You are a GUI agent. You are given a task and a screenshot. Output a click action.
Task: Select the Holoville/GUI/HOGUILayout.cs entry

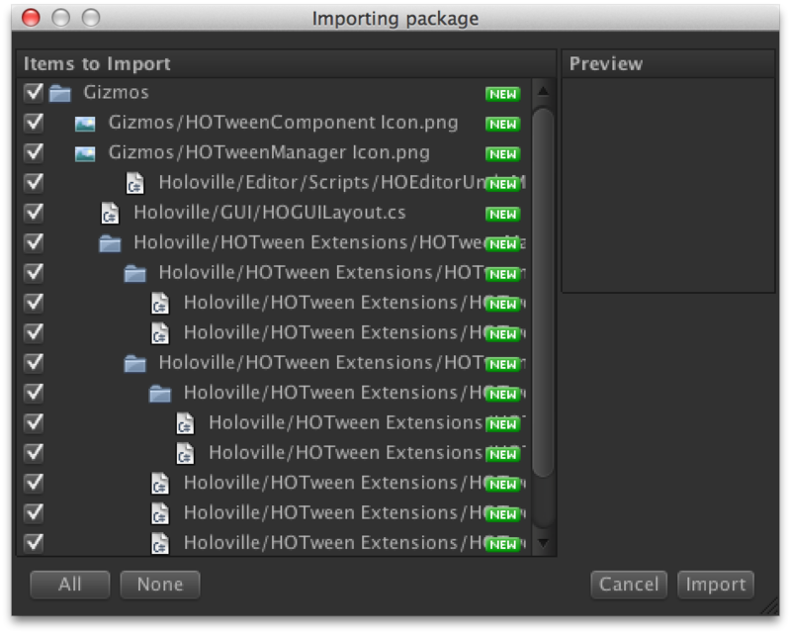pyautogui.click(x=269, y=213)
